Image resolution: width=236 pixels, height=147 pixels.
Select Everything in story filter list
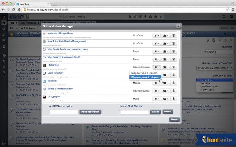click(215, 80)
